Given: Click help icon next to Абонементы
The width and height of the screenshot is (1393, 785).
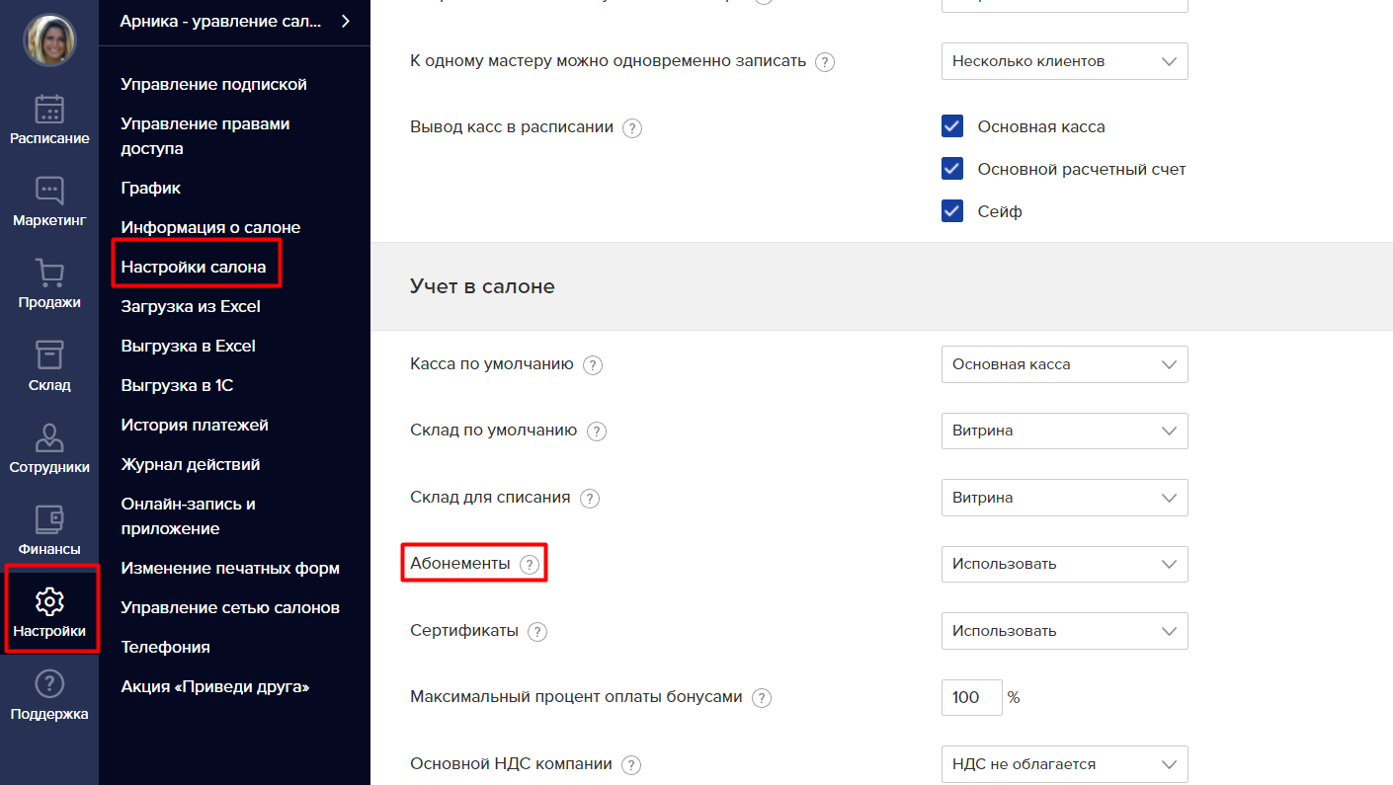Looking at the screenshot, I should (x=530, y=565).
